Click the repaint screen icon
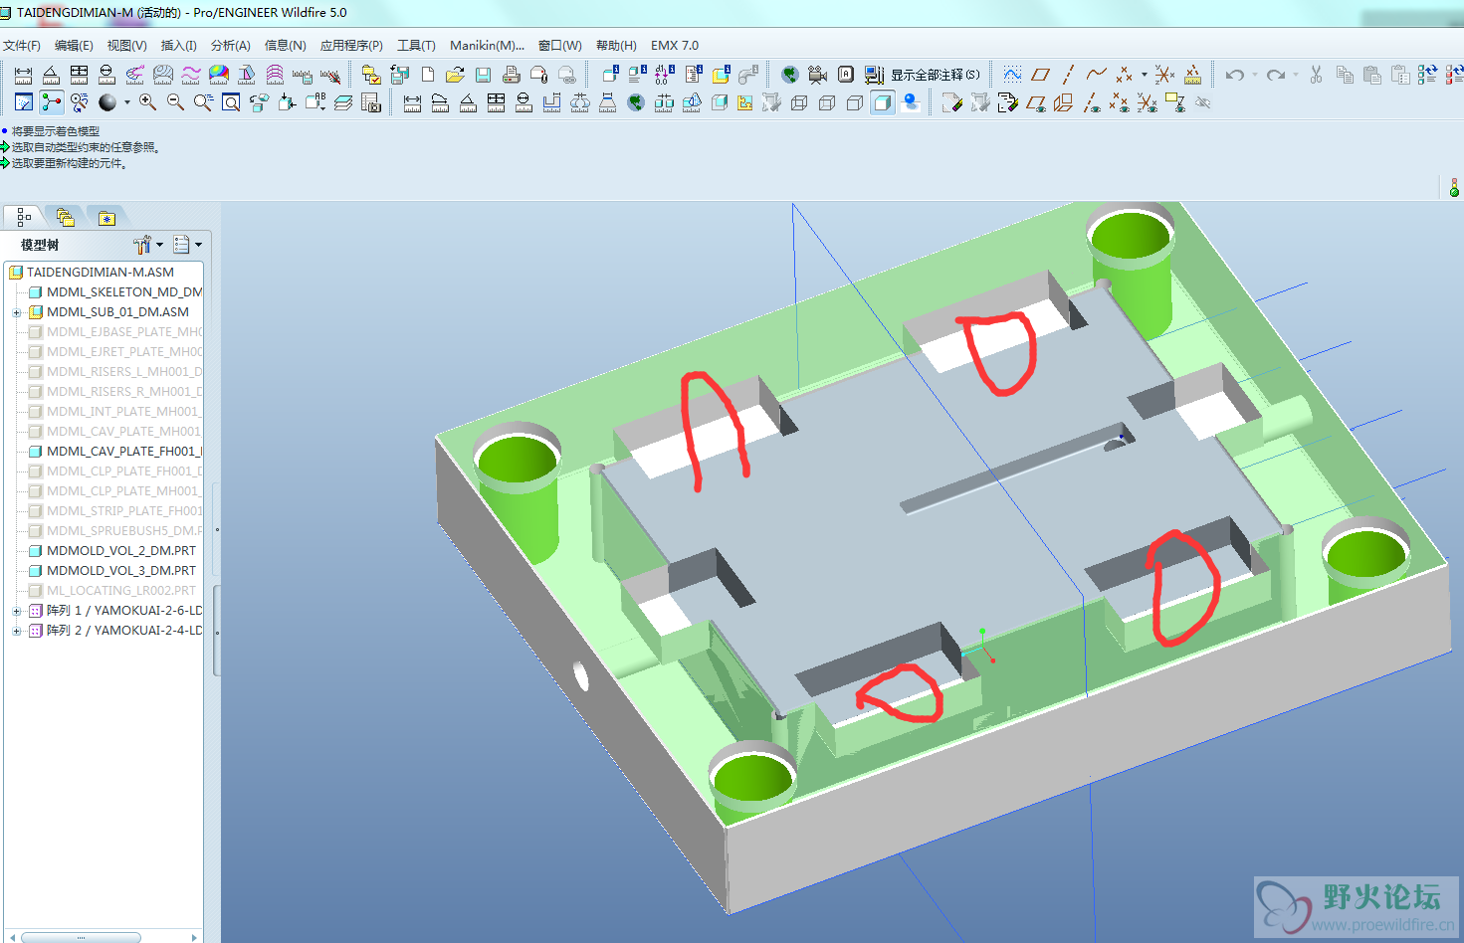 pyautogui.click(x=24, y=102)
